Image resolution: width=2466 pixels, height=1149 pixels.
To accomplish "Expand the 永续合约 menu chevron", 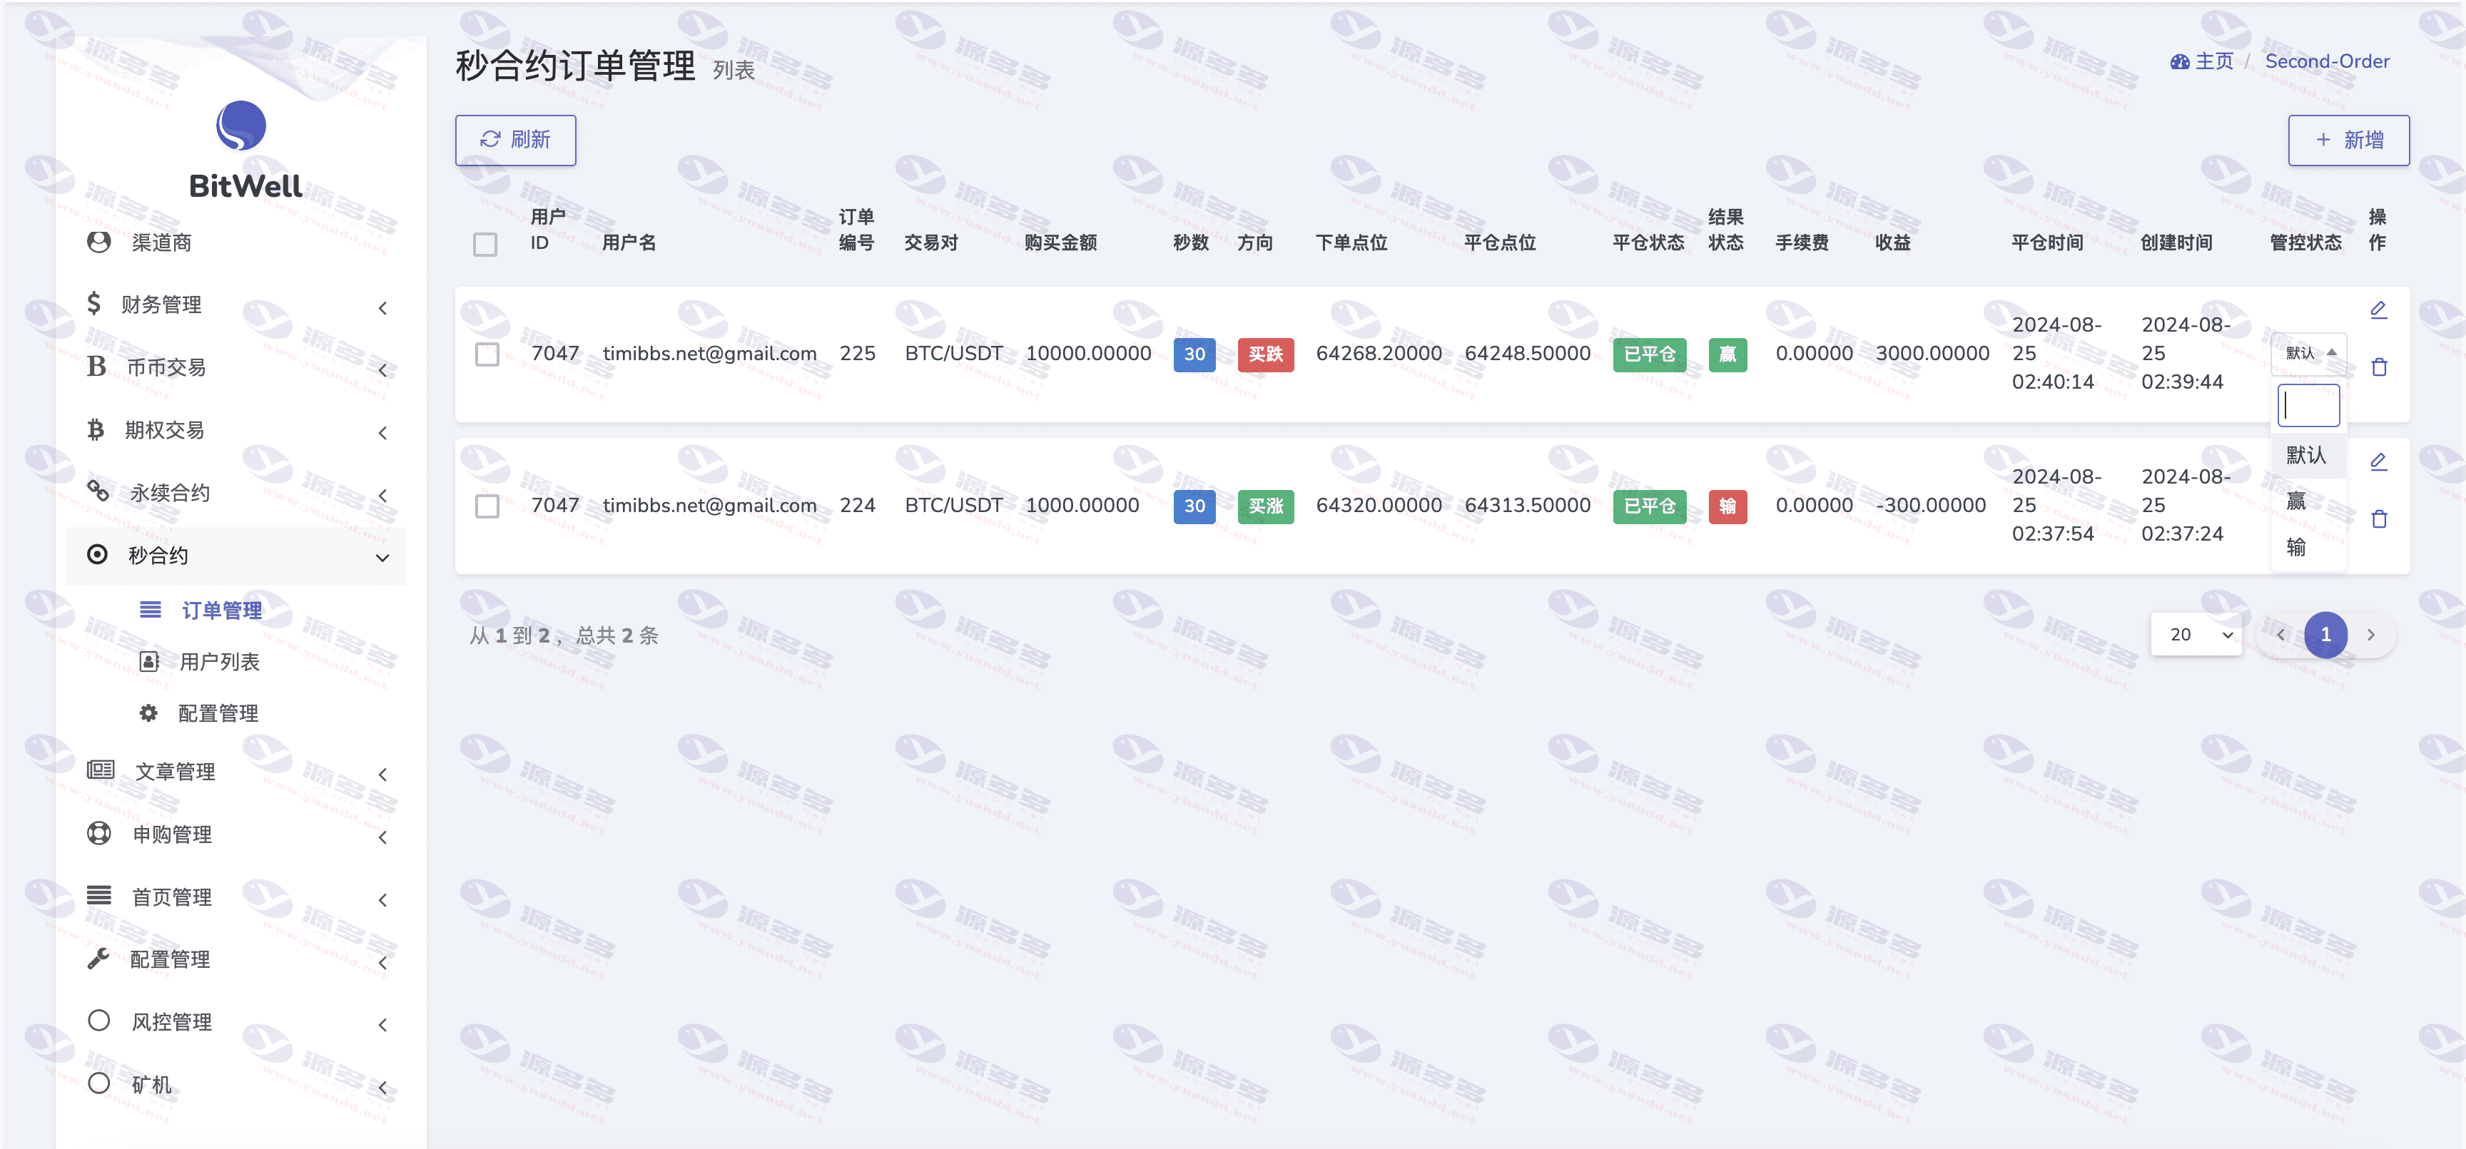I will coord(383,496).
